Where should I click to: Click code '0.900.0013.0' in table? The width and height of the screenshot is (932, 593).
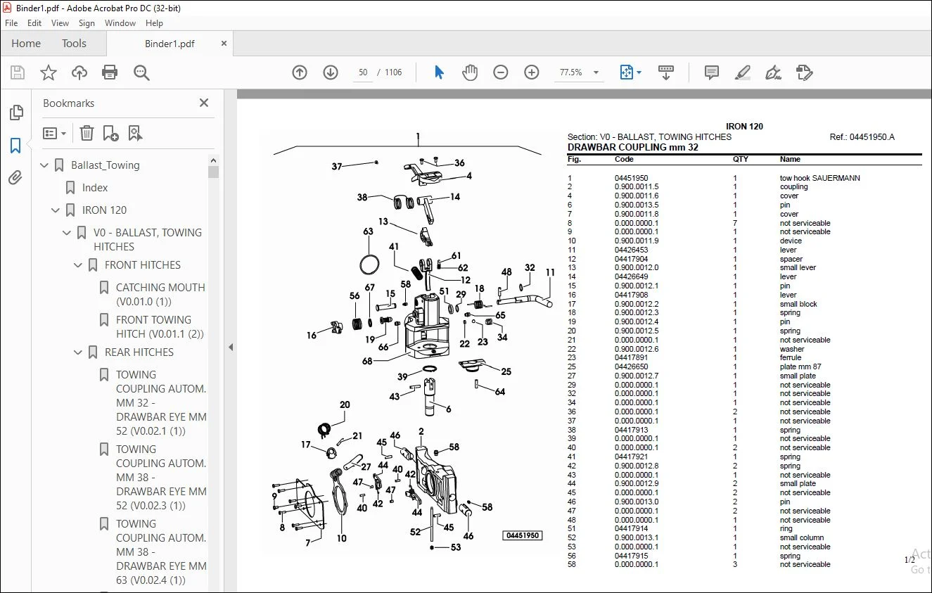[637, 502]
